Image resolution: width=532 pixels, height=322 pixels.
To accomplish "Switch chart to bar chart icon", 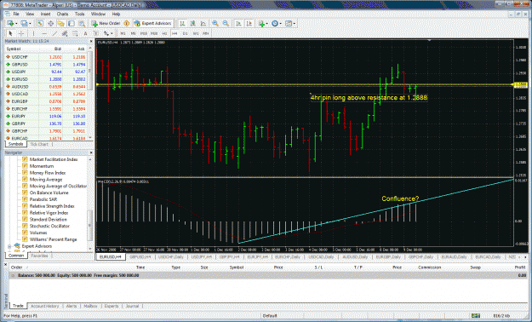I will [182, 24].
